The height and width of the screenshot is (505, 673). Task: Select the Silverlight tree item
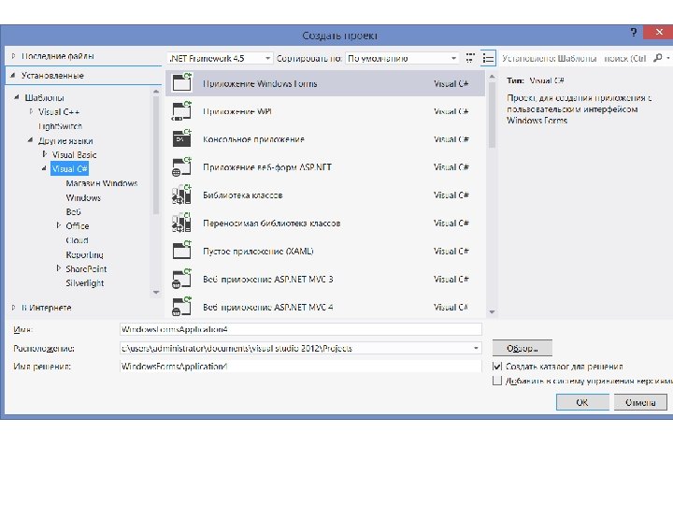tap(85, 283)
